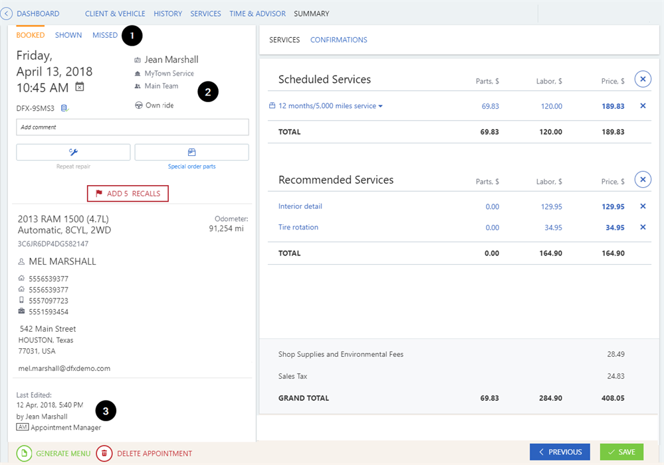This screenshot has height=465, width=664.
Task: Expand the 12 months/5,000 miles service dropdown
Action: [380, 106]
